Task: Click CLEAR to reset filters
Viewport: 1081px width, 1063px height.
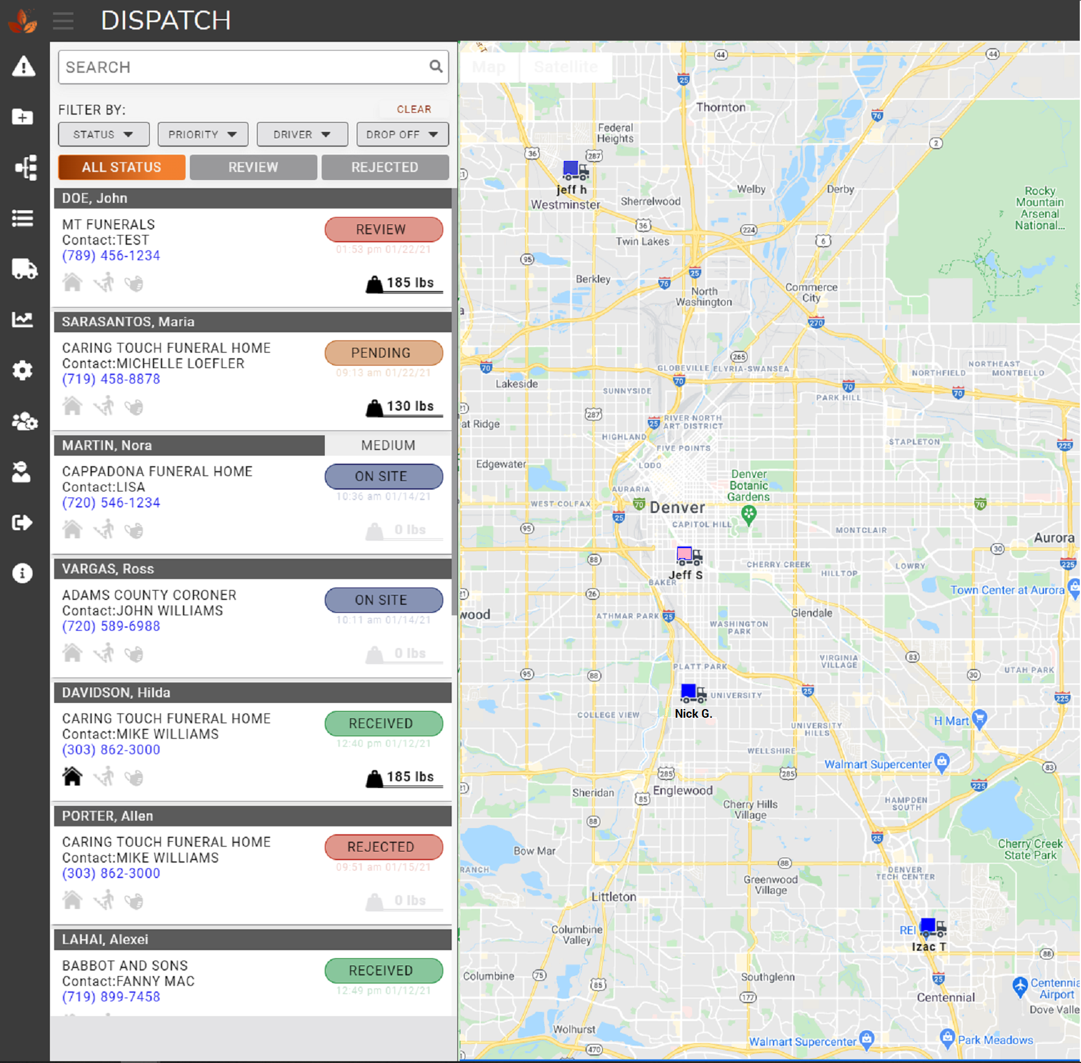Action: 414,109
